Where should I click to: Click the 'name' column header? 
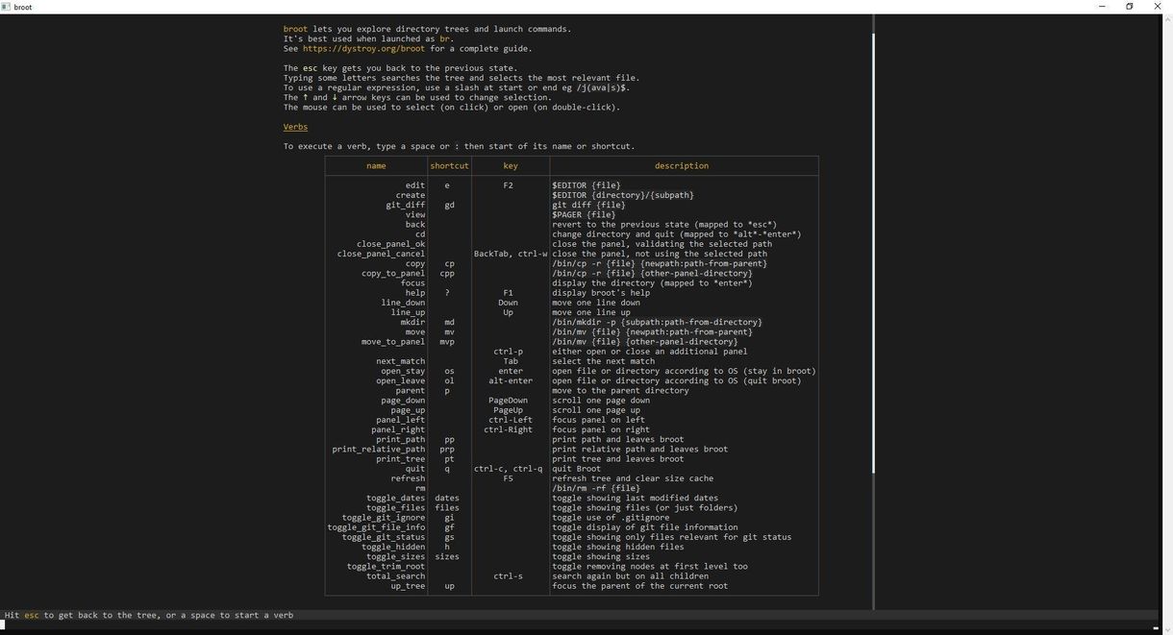coord(376,166)
